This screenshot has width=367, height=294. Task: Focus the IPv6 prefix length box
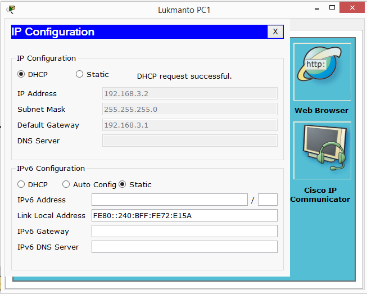click(268, 200)
